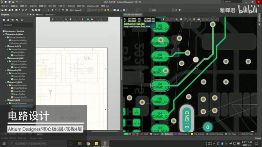Click the yellow highlight icon in PCB toolbar

(194, 20)
